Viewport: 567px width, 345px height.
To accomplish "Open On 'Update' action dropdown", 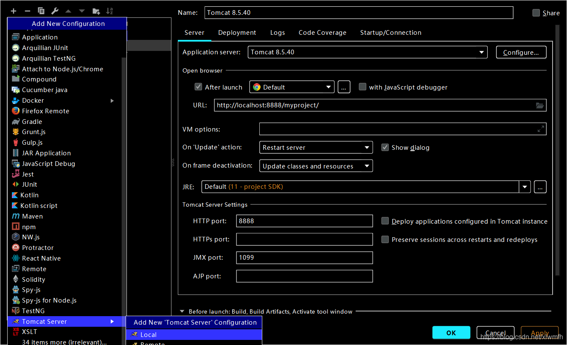I will coord(316,147).
